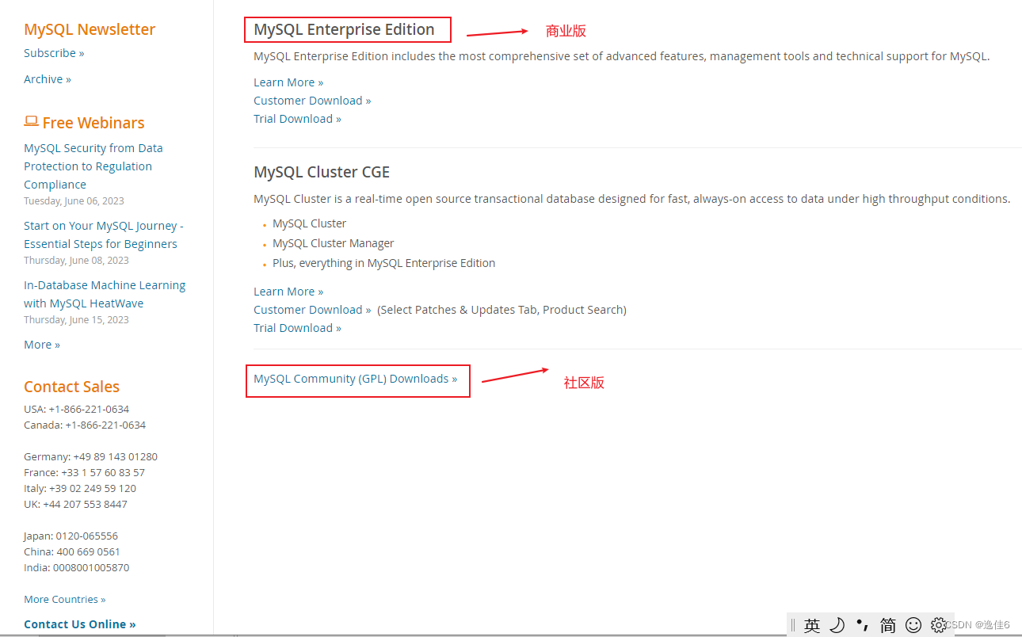This screenshot has height=637, width=1022.
Task: Click Plus, everything in MySQL Enterprise Edition bullet
Action: pyautogui.click(x=383, y=263)
